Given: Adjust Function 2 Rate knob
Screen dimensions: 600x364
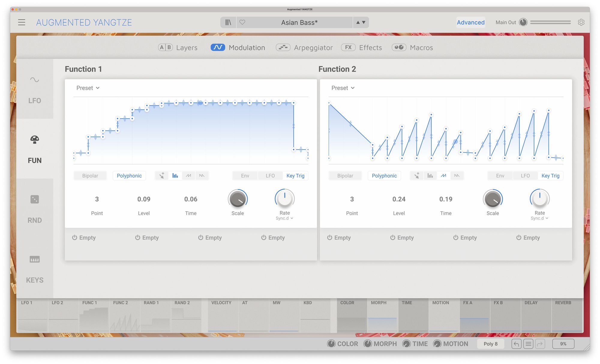Looking at the screenshot, I should click(539, 198).
